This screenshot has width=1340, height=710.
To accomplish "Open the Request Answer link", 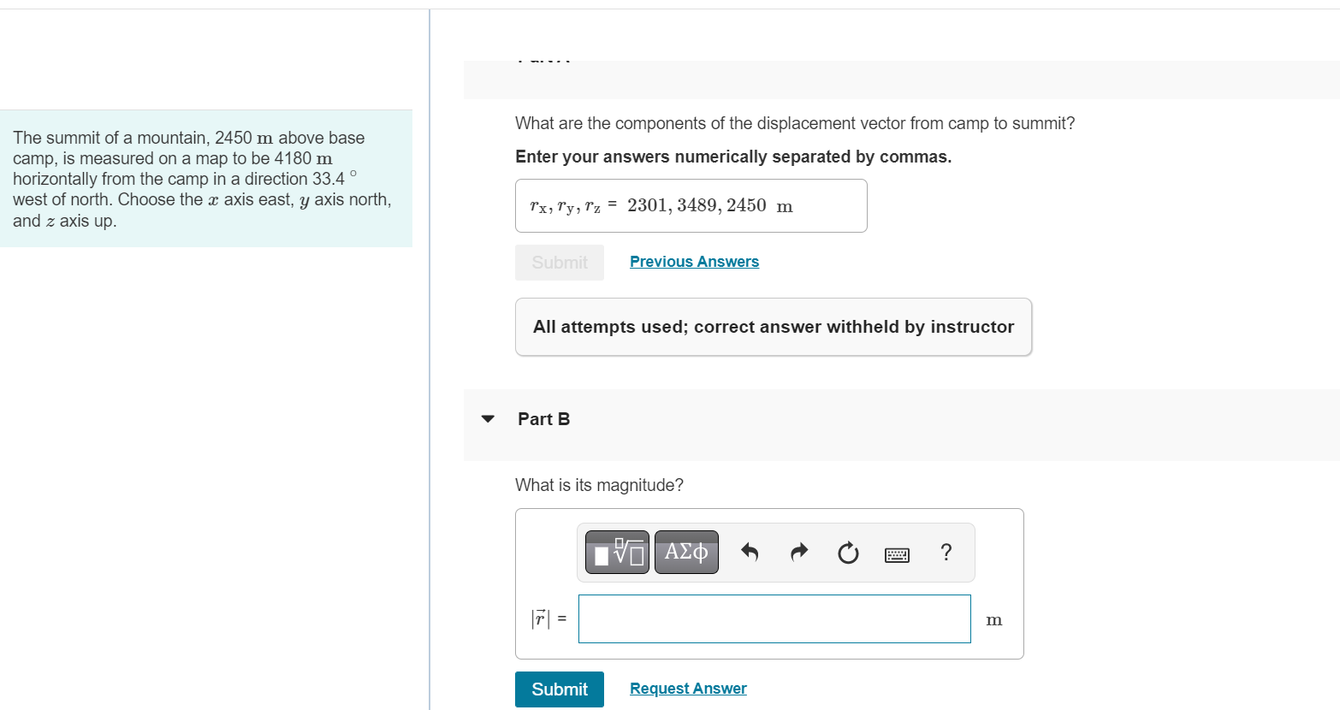I will click(x=688, y=689).
